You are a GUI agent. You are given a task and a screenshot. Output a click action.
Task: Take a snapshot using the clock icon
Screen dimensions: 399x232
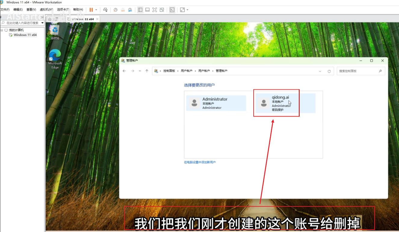coord(116,10)
